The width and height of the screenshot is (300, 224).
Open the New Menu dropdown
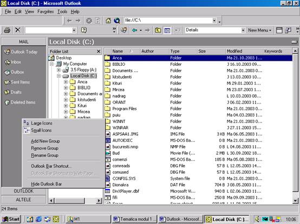coord(259,30)
